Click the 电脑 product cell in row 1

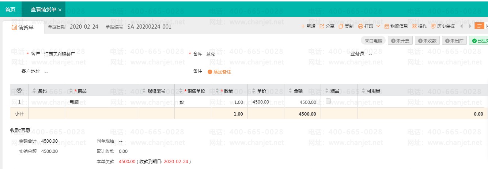74,102
